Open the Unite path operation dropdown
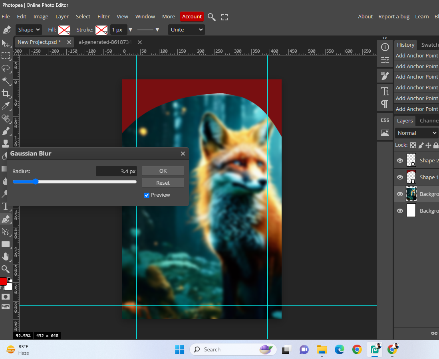Image resolution: width=439 pixels, height=359 pixels. 186,30
